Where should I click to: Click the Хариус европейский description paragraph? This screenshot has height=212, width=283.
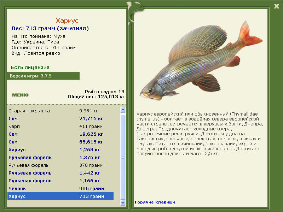click(x=200, y=134)
